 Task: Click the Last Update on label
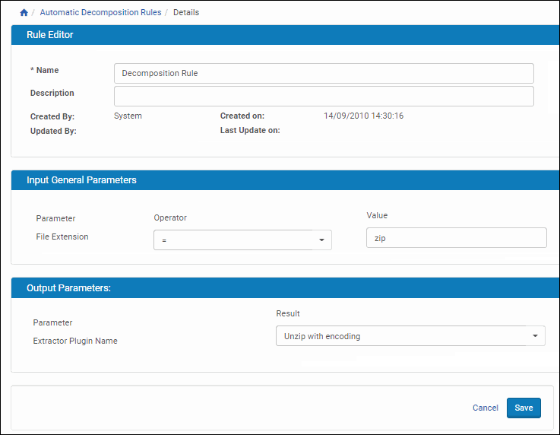click(250, 131)
